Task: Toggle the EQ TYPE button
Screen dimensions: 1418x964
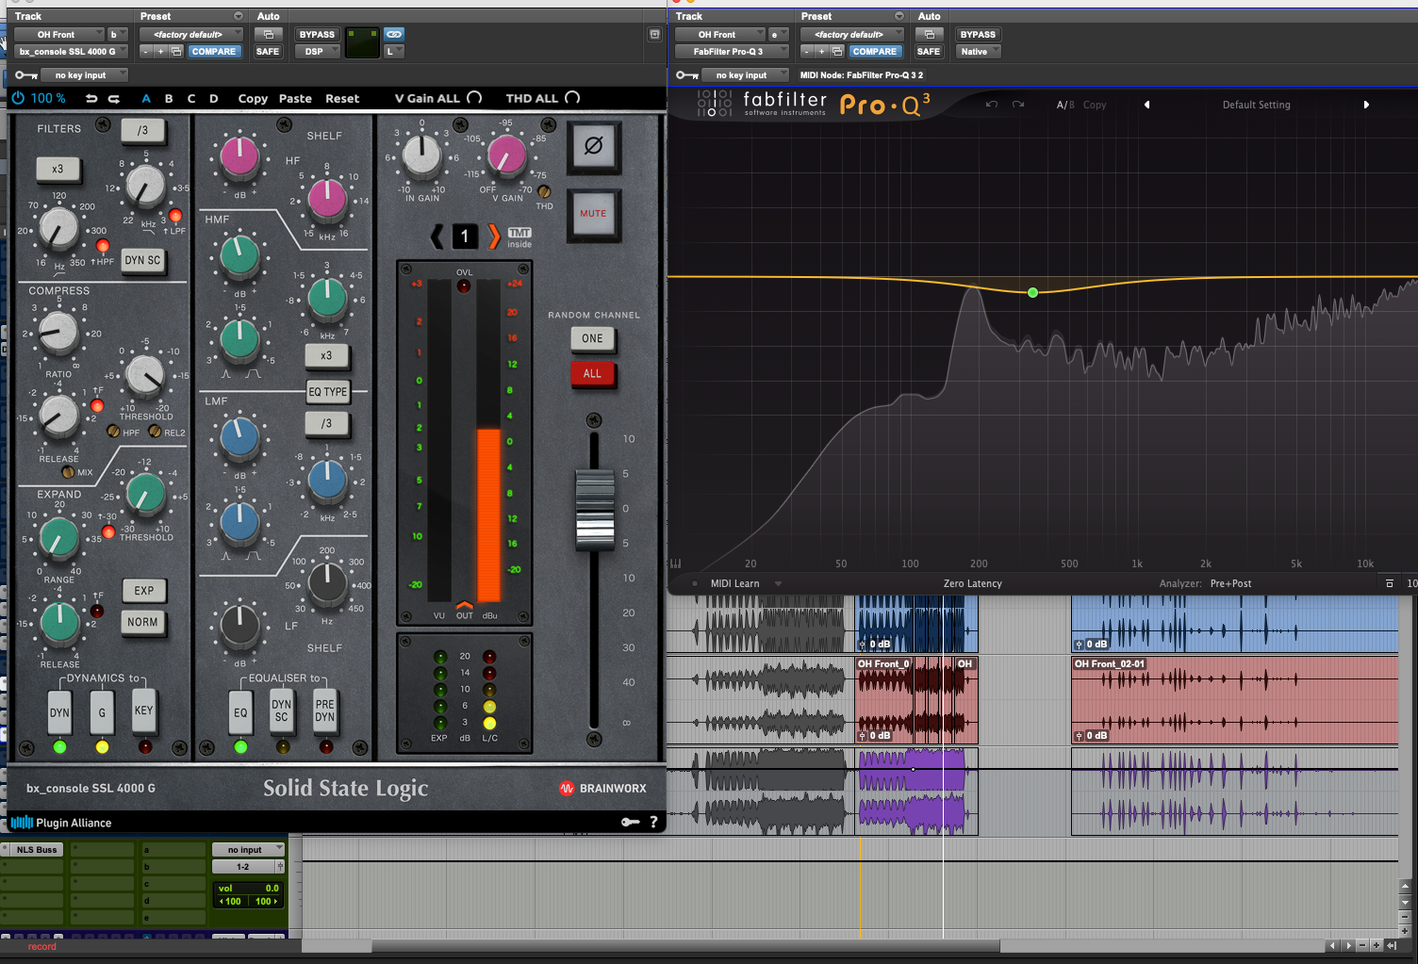Action: [328, 392]
